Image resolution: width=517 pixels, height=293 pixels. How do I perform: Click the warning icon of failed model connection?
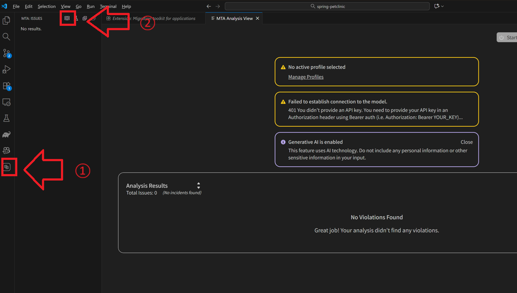[x=283, y=102]
